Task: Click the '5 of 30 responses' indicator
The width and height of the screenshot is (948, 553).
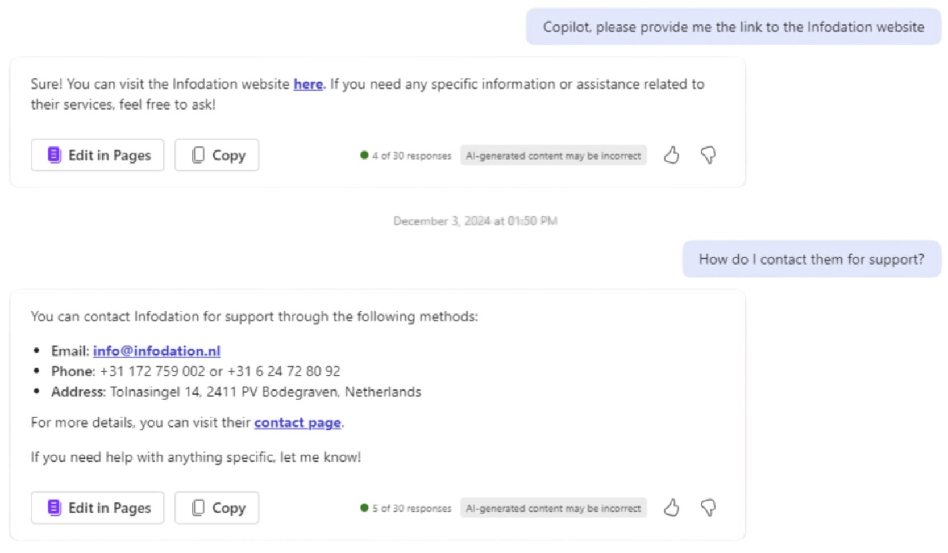Action: point(406,508)
